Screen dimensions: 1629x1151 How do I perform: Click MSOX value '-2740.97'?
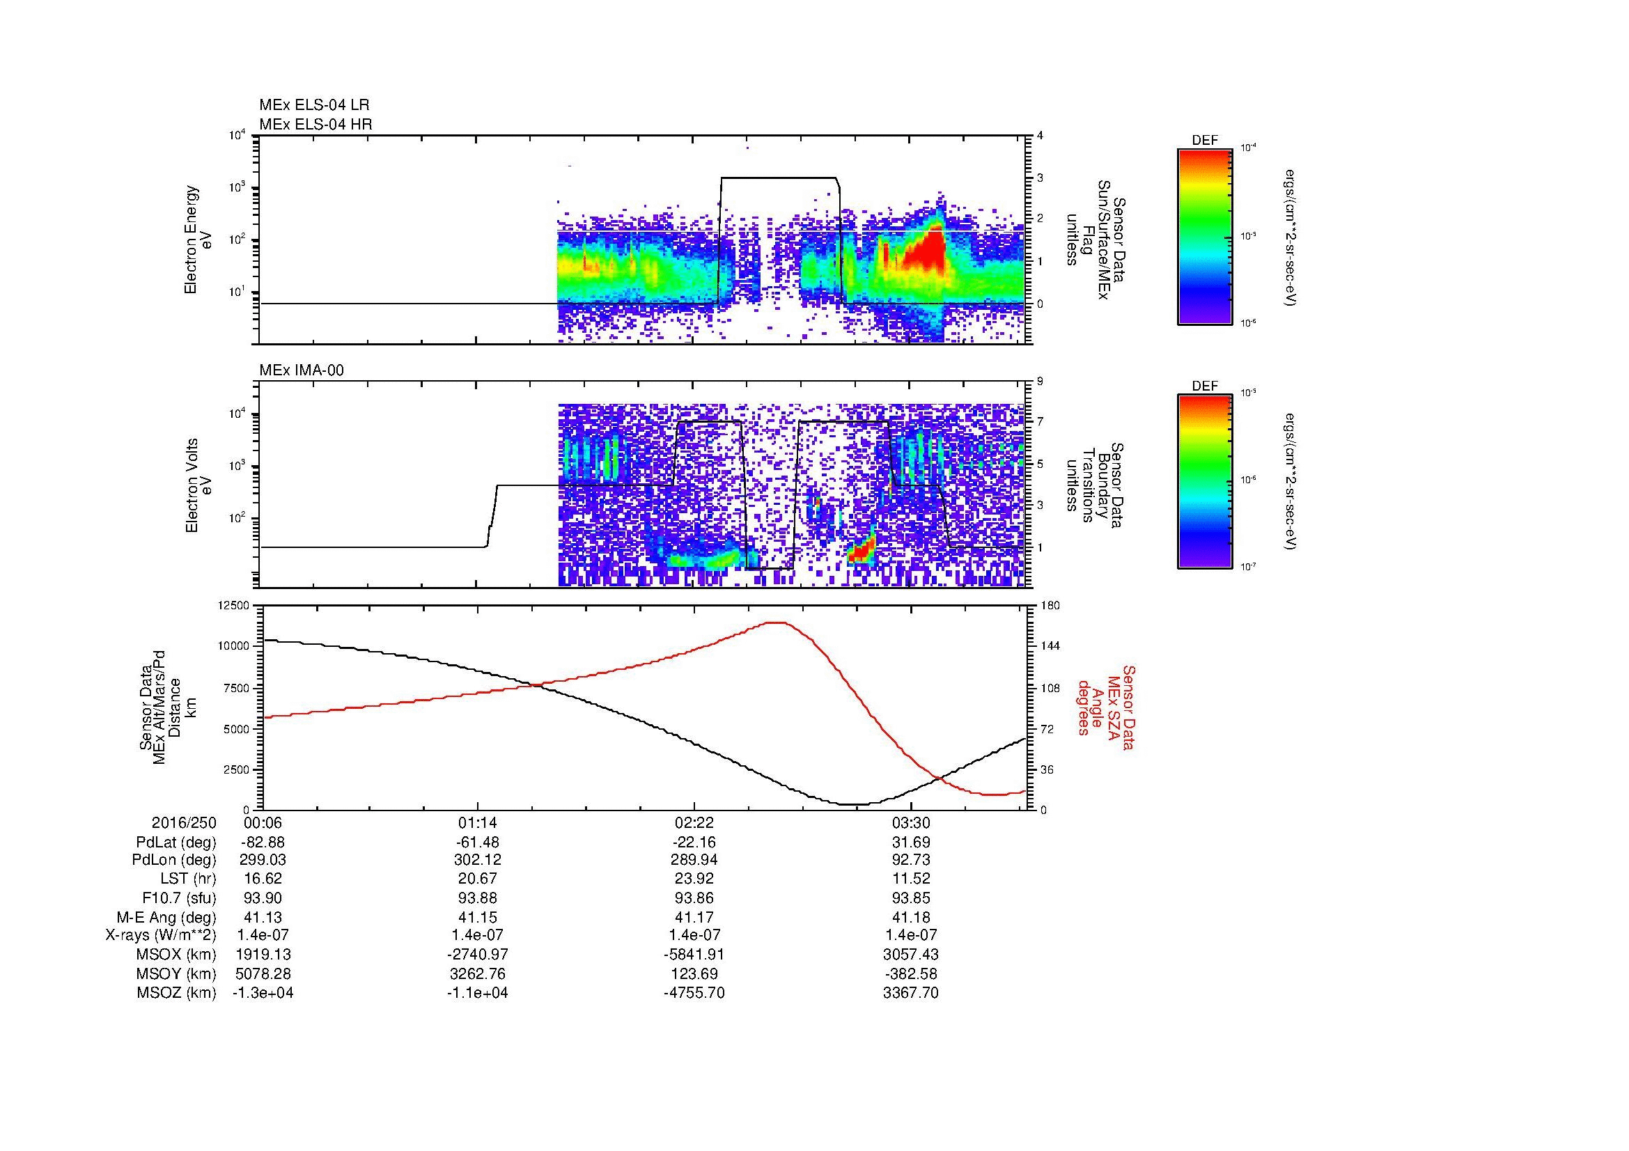click(478, 955)
